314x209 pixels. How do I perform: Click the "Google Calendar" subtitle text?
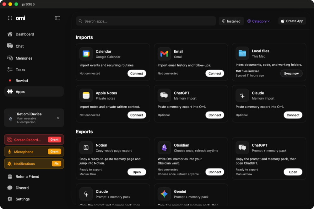click(x=108, y=57)
